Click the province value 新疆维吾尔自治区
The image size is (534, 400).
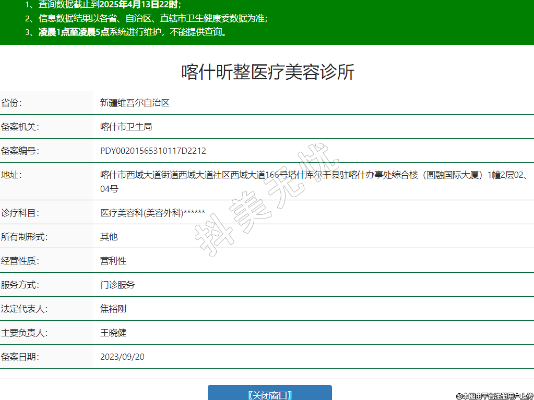(135, 103)
